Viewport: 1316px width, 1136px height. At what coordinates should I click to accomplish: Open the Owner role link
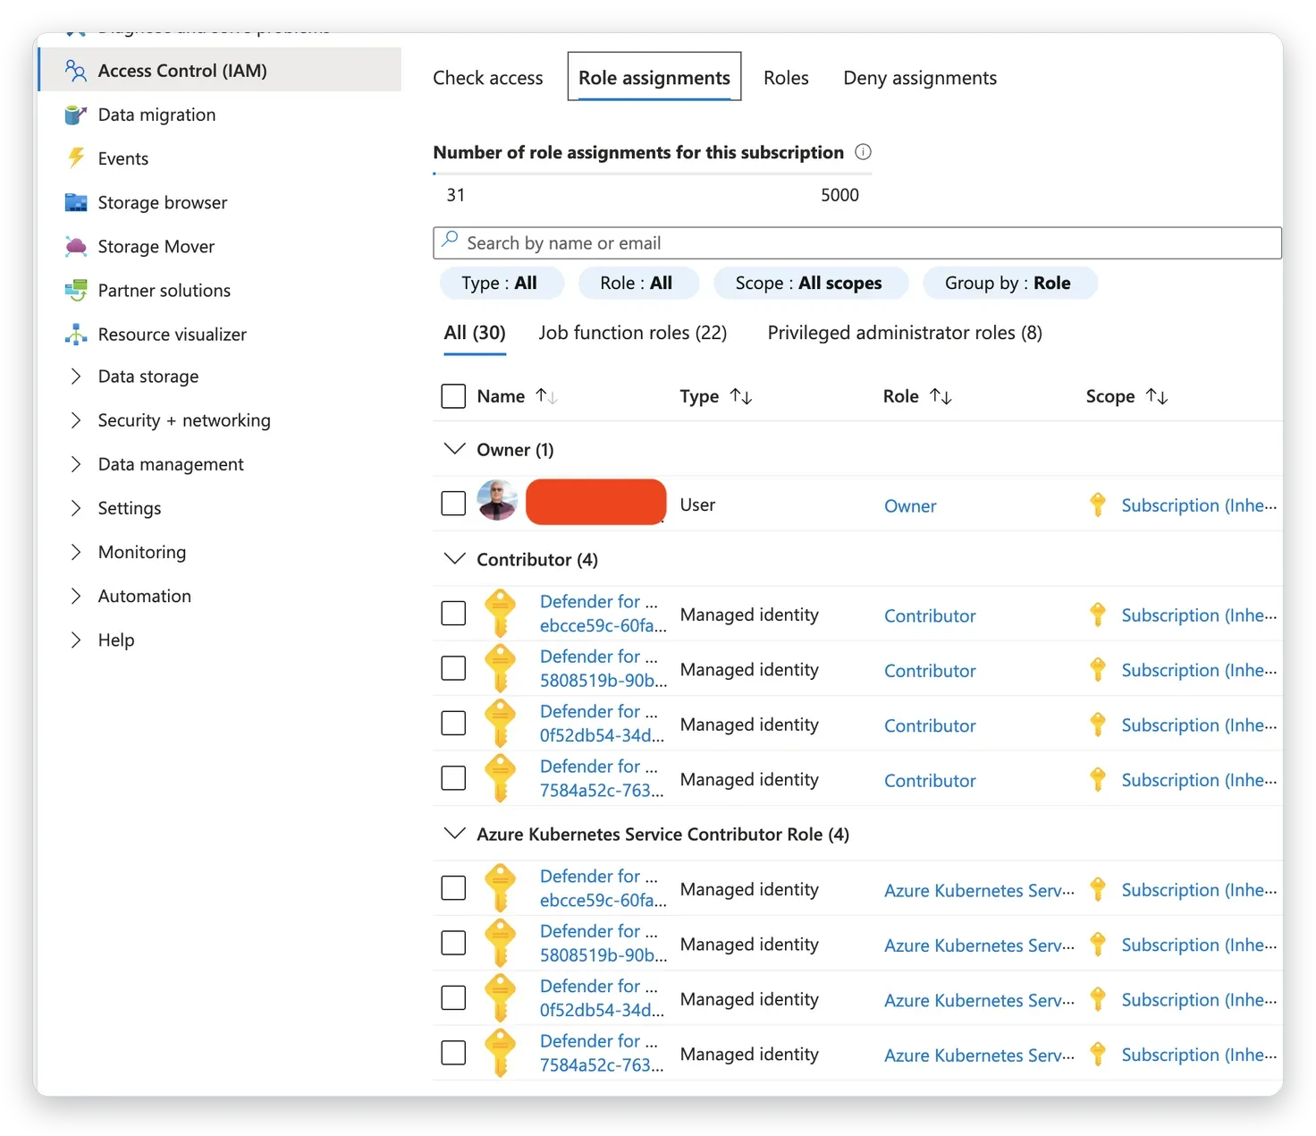pyautogui.click(x=910, y=506)
